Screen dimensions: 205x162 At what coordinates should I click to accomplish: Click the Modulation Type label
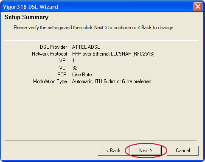coord(50,81)
